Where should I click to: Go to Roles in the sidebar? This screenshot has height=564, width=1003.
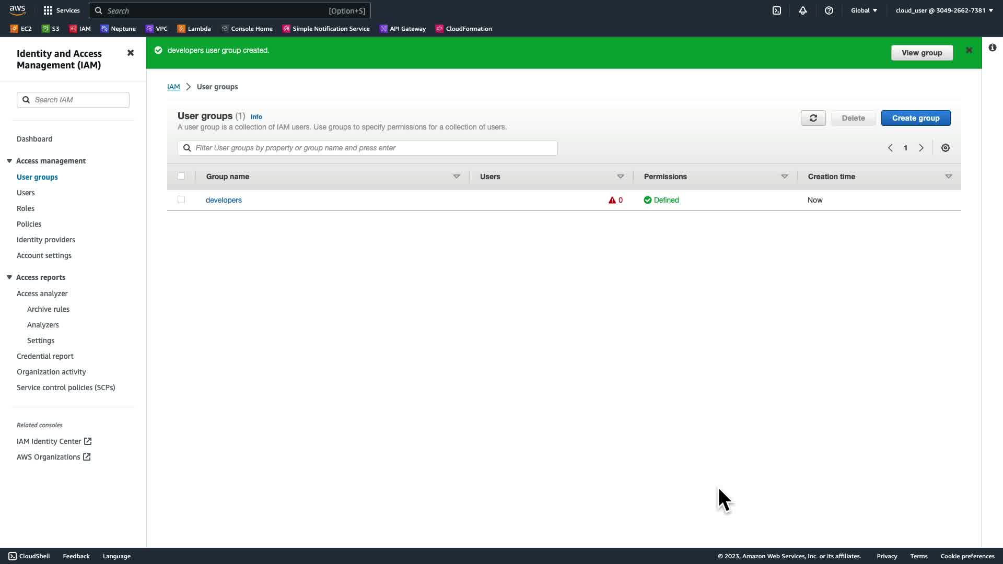(26, 208)
